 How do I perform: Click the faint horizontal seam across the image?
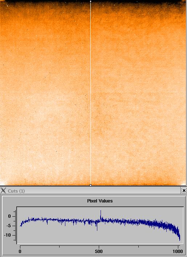[x=94, y=93]
